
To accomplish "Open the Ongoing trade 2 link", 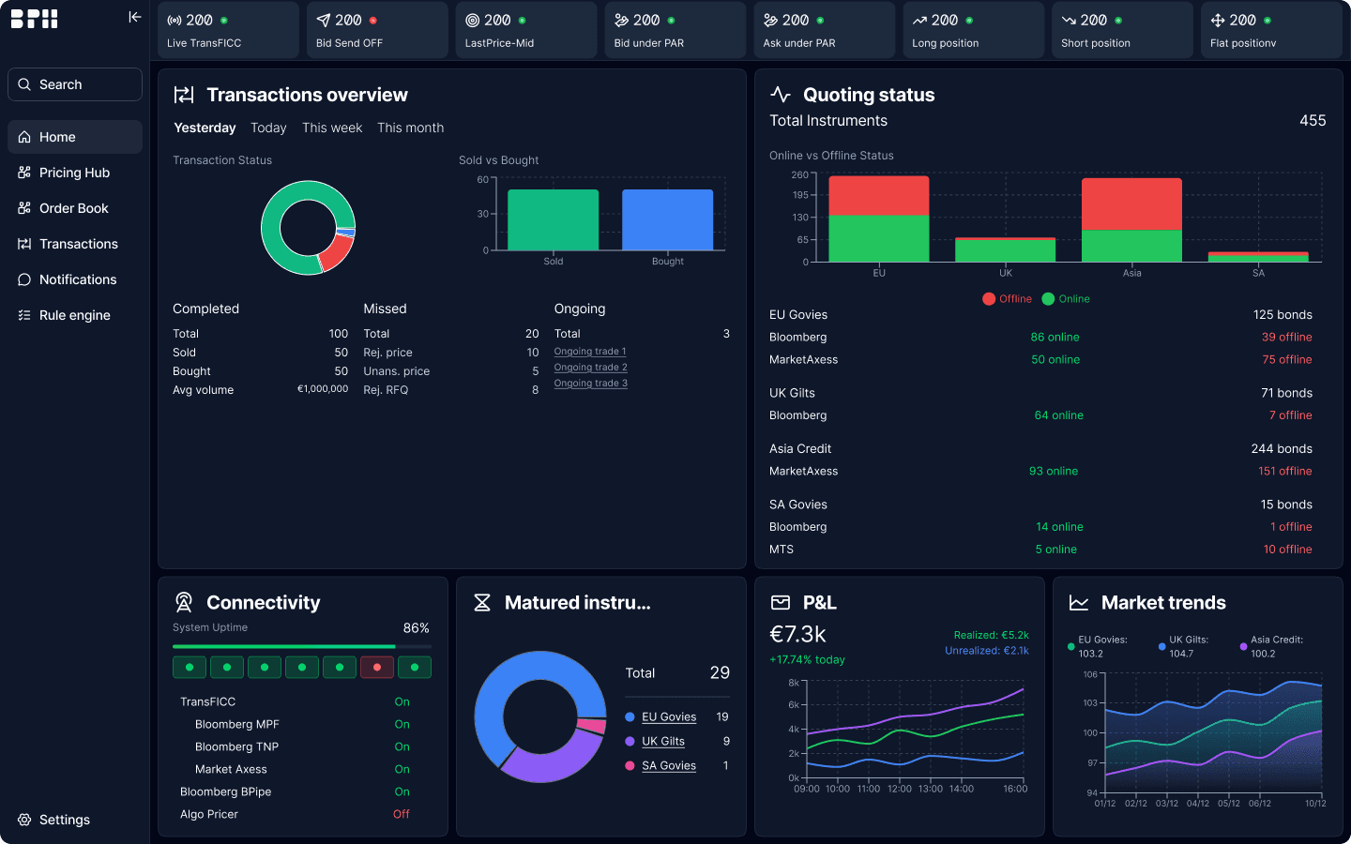I will 590,368.
